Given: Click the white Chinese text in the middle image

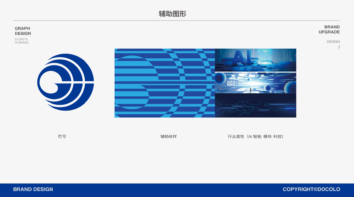Looking at the screenshot, I should (231, 84).
